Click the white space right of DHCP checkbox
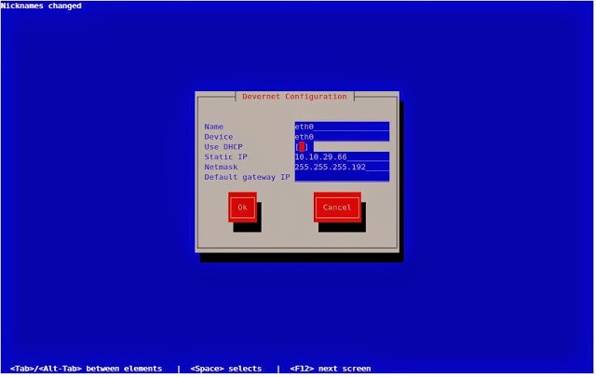 pos(351,147)
